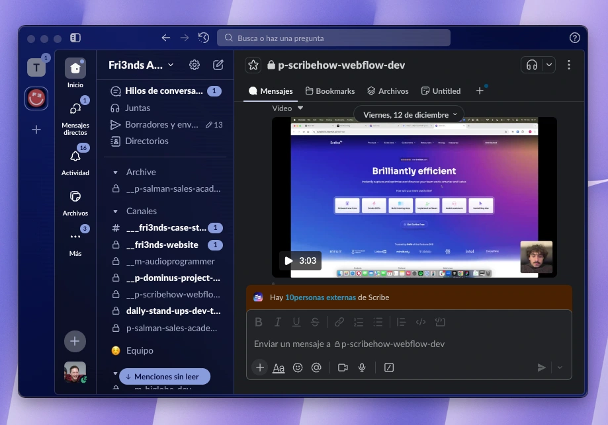Click the round create plus button
Screen dimensions: 608x425
(x=75, y=341)
